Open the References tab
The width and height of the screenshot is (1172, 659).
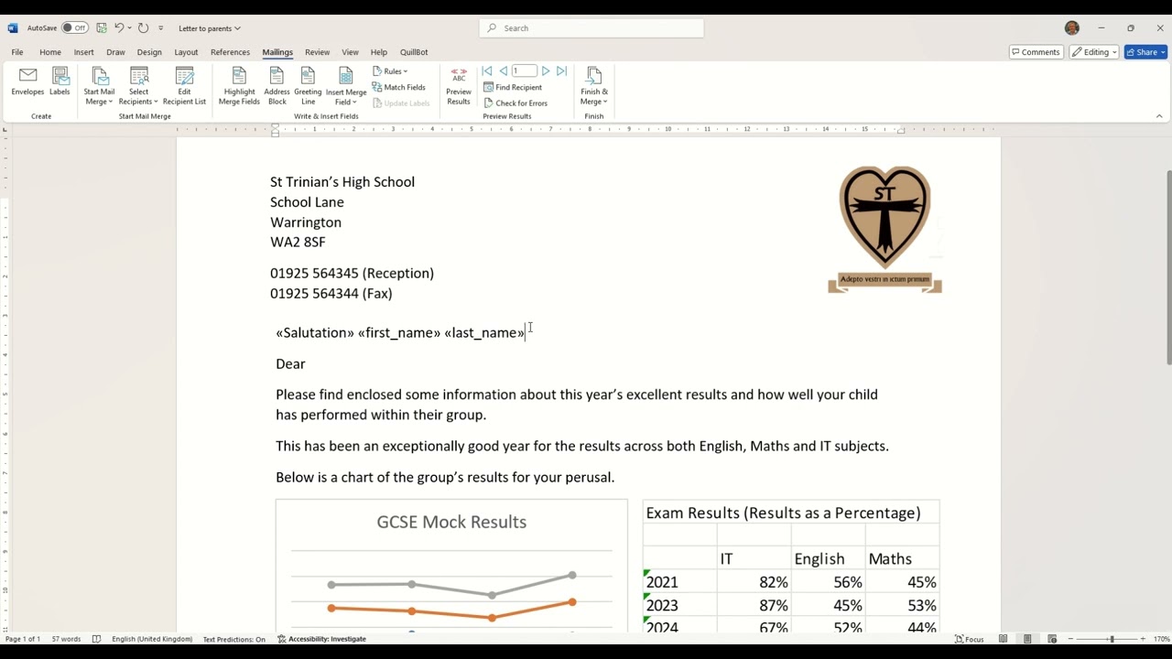(230, 52)
